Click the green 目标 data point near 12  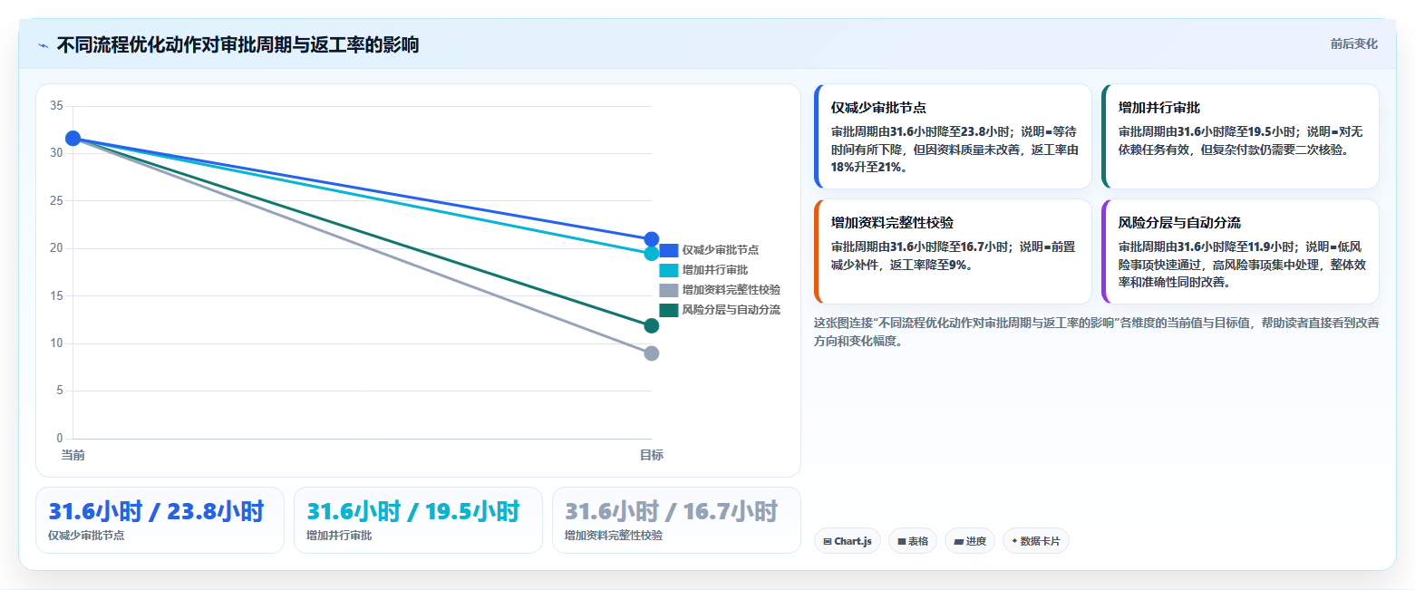tap(651, 325)
